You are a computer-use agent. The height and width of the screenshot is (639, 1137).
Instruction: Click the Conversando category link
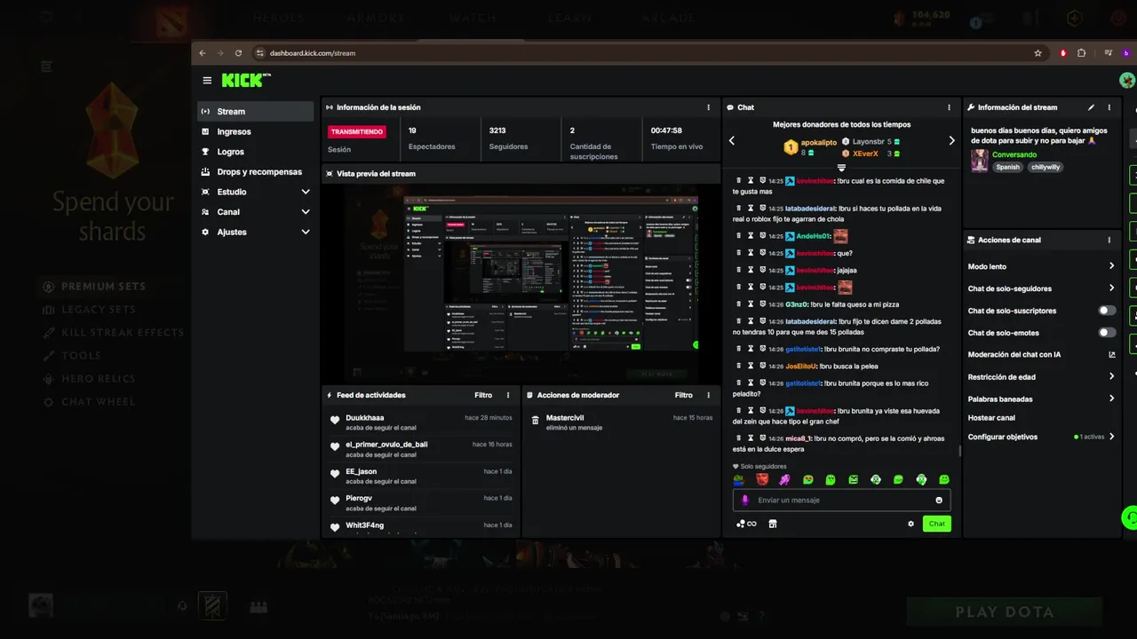(x=1014, y=154)
